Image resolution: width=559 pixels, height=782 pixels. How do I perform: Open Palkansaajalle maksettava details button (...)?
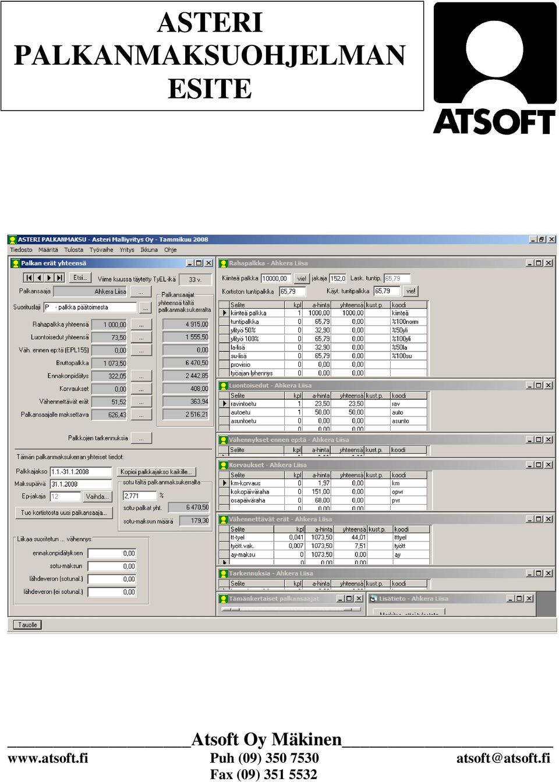click(x=141, y=415)
